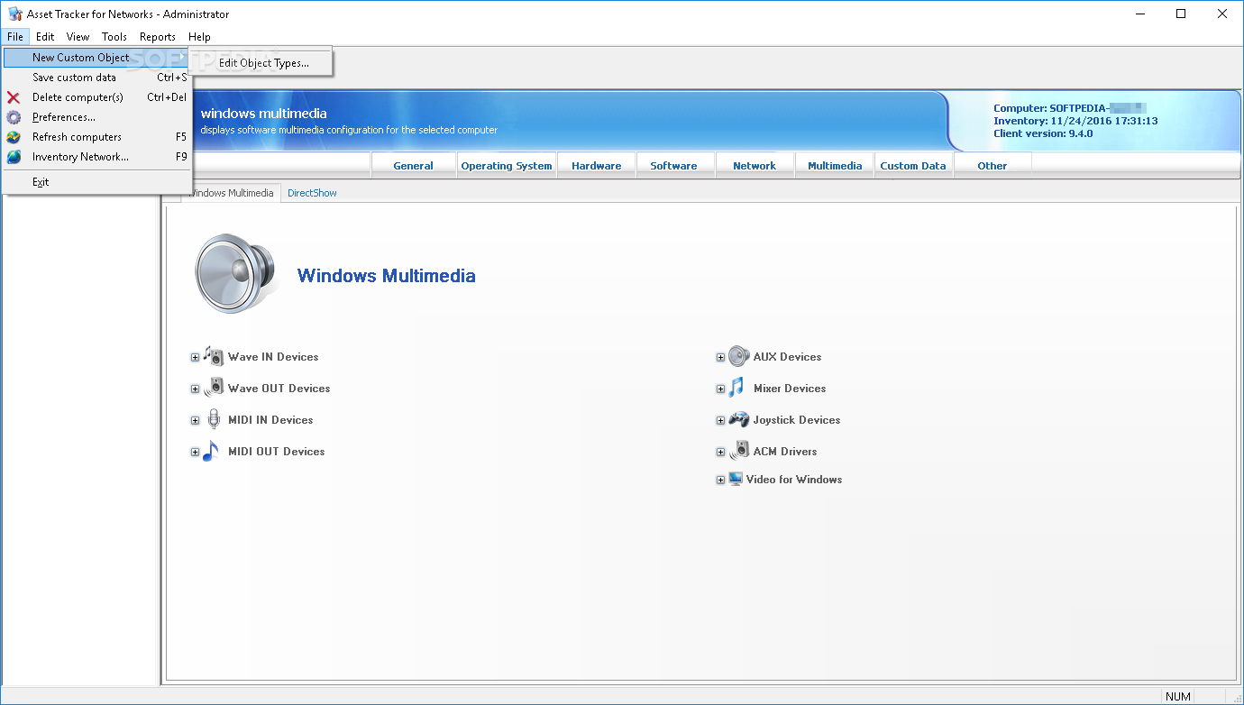Screen dimensions: 1244x705
Task: Expand MIDI IN Devices node
Action: click(x=195, y=421)
